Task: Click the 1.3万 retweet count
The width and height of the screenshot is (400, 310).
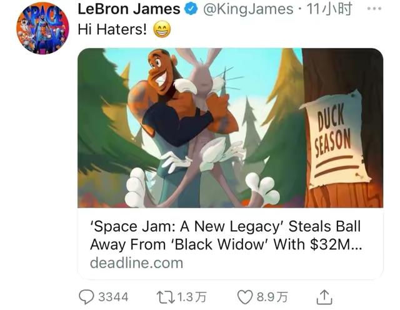Action: coord(192,297)
